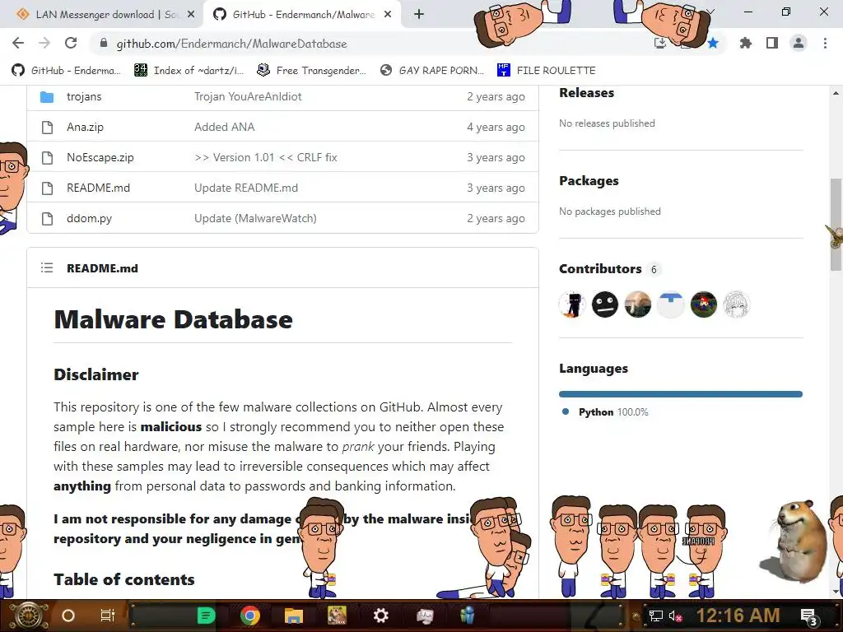Open the anime sketch contributor avatar
Viewport: 843px width, 632px height.
[736, 304]
